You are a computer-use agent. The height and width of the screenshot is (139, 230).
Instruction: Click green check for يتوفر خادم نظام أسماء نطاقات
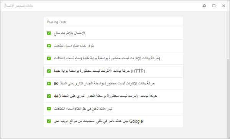[49, 46]
